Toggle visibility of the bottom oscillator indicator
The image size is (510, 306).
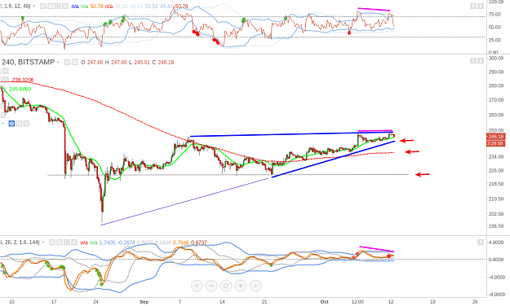52,242
